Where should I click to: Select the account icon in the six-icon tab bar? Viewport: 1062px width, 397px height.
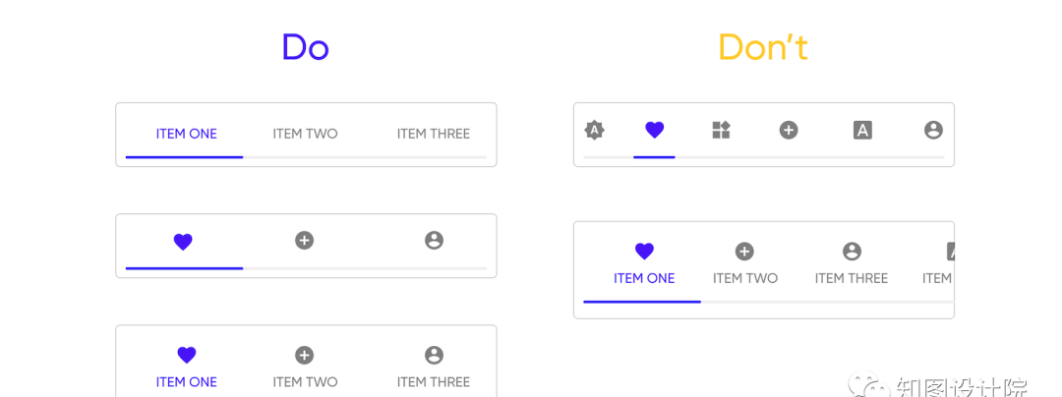933,130
